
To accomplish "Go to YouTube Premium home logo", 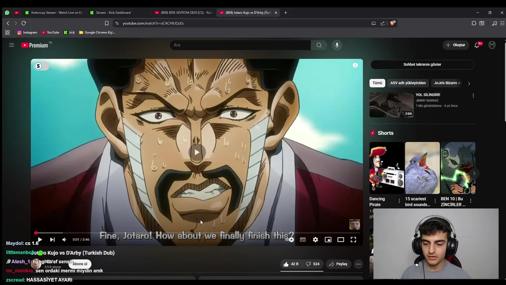I will [35, 45].
